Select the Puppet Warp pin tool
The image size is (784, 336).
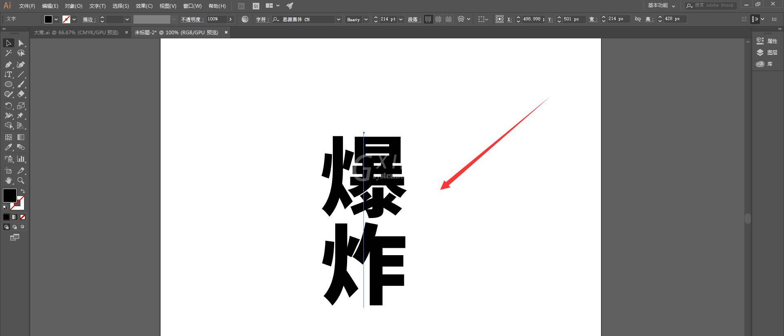coord(21,116)
